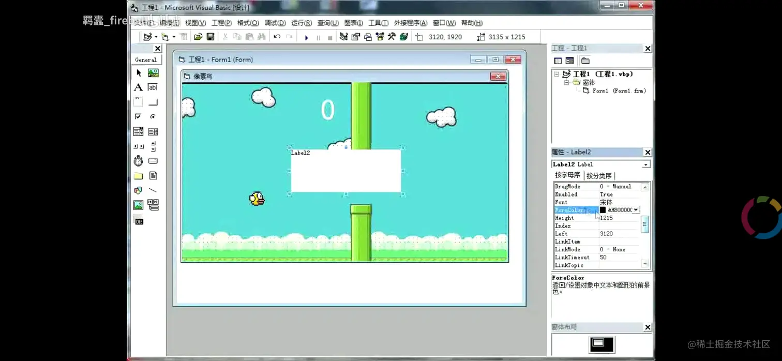Select the Pointer tool in toolbox
The width and height of the screenshot is (782, 361).
click(139, 73)
